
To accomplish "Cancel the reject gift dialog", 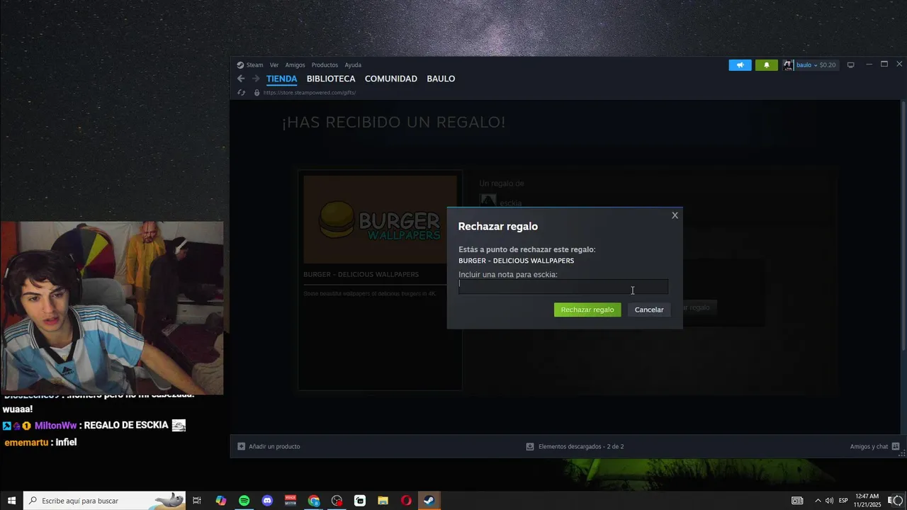I will click(x=648, y=310).
